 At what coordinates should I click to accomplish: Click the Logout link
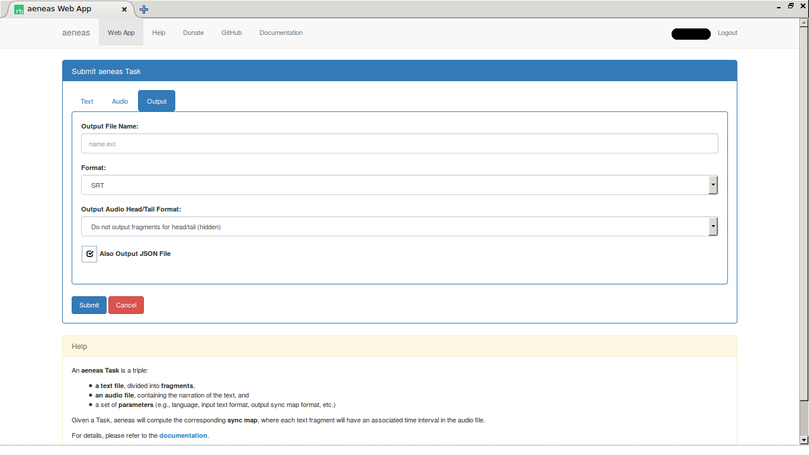click(x=727, y=33)
